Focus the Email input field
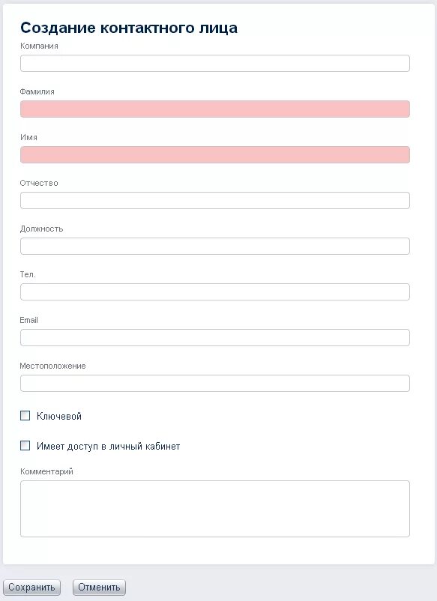This screenshot has height=601, width=437. point(214,337)
